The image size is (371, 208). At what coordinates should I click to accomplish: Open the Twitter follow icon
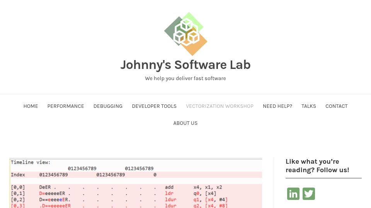click(x=309, y=194)
